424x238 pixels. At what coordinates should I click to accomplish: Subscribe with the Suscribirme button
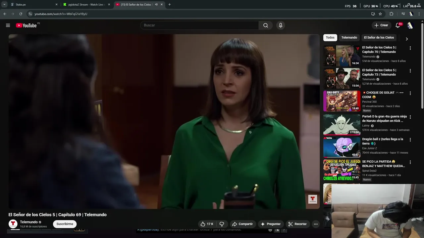[x=65, y=224]
